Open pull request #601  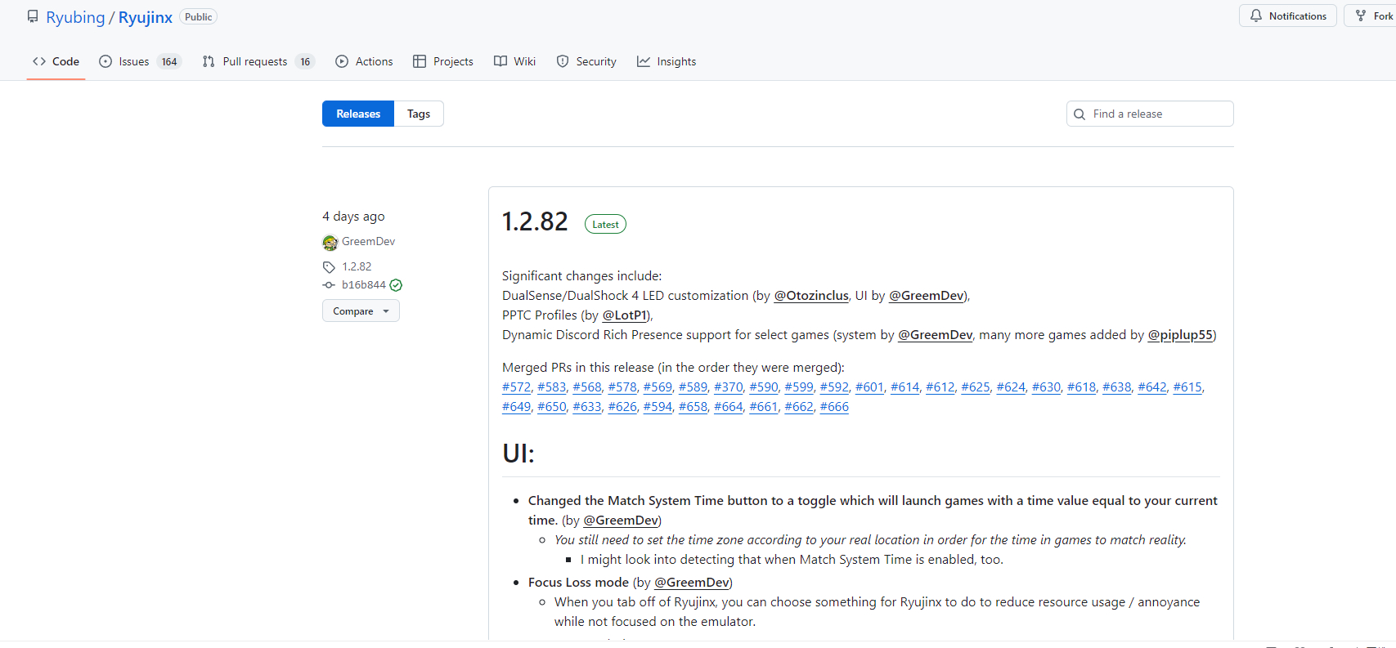(x=869, y=387)
